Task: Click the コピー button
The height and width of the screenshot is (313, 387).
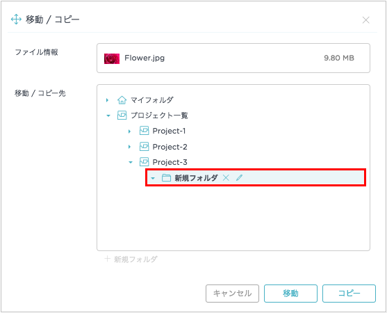Action: click(x=349, y=294)
